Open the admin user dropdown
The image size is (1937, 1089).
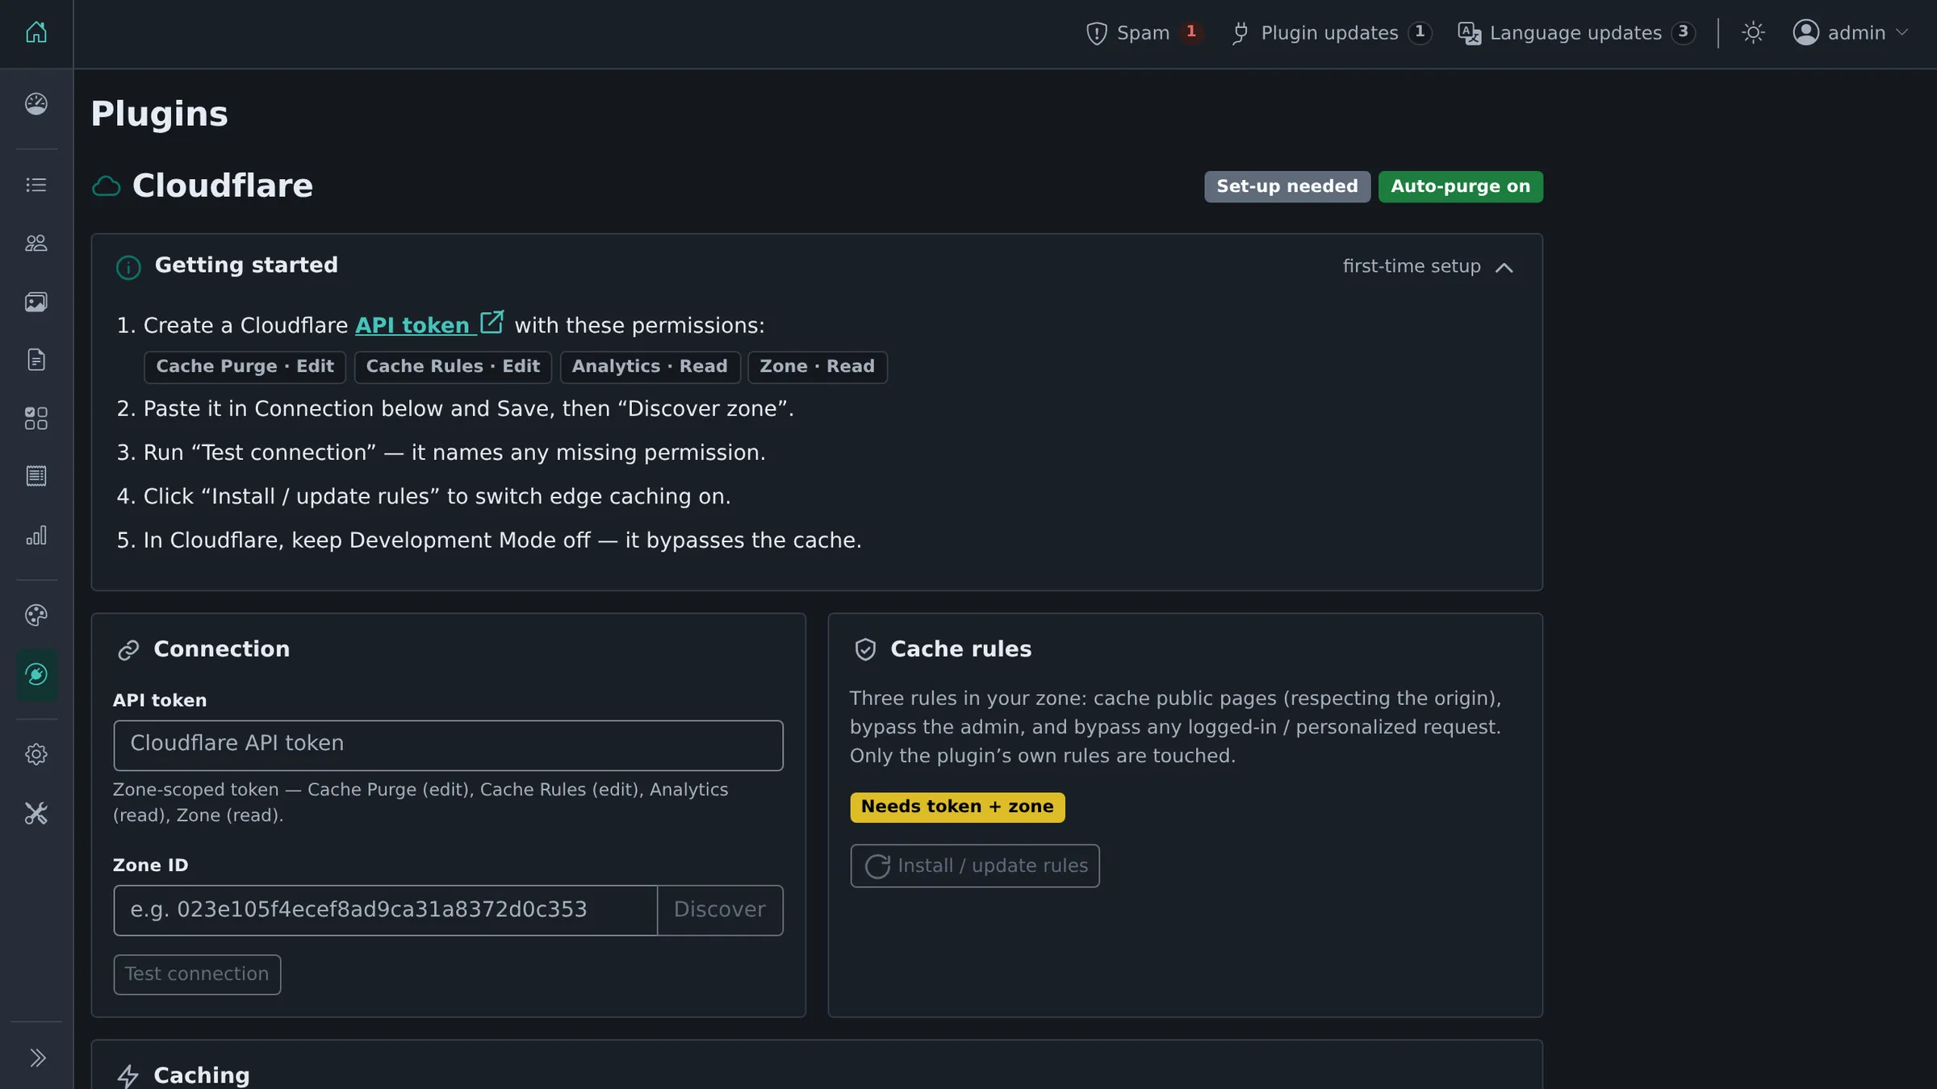coord(1851,32)
